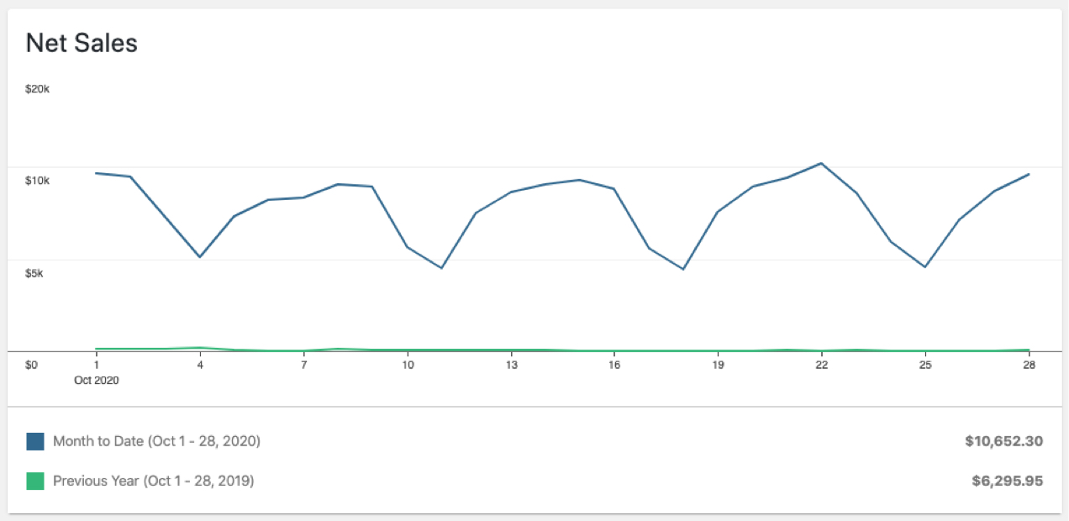This screenshot has height=521, width=1069.
Task: Click the x-axis tick labeled 19
Action: pos(719,365)
